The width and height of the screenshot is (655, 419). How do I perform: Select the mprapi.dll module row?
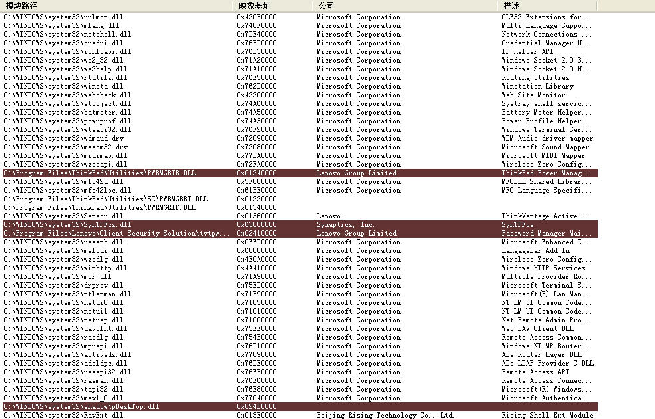point(300,346)
